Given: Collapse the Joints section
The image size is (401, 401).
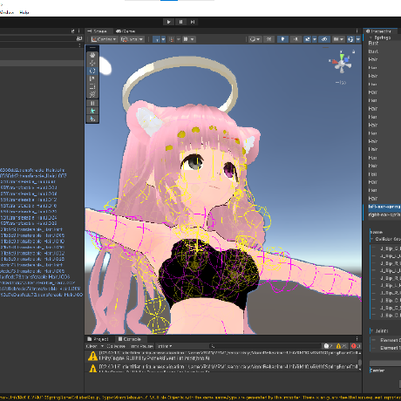Looking at the screenshot, I should [x=371, y=330].
